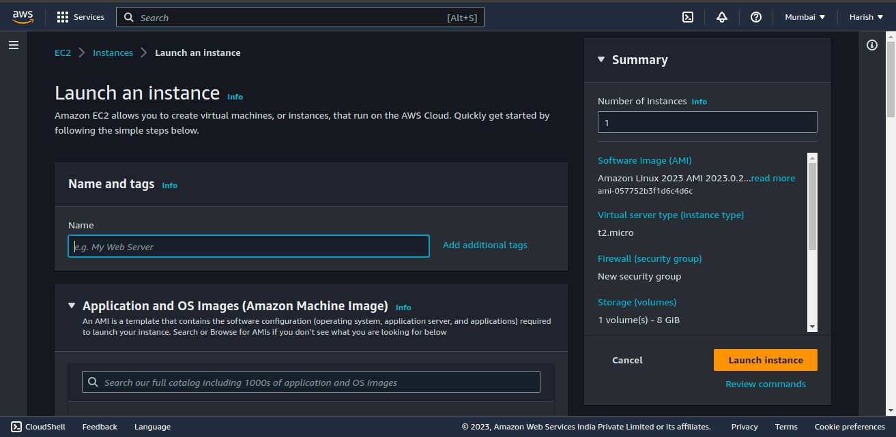The width and height of the screenshot is (896, 437).
Task: Click Firewall (security group) link
Action: 650,258
